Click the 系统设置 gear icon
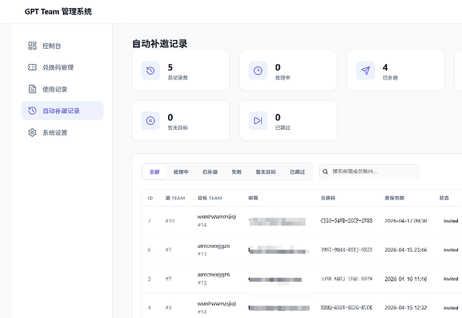This screenshot has height=318, width=462. coord(32,133)
